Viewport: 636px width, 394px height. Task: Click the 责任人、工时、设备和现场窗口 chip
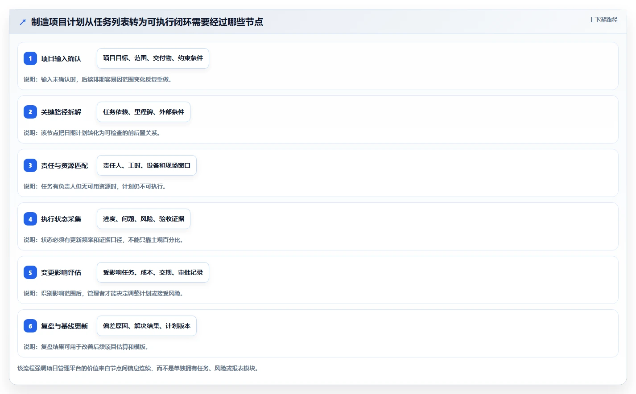point(147,165)
